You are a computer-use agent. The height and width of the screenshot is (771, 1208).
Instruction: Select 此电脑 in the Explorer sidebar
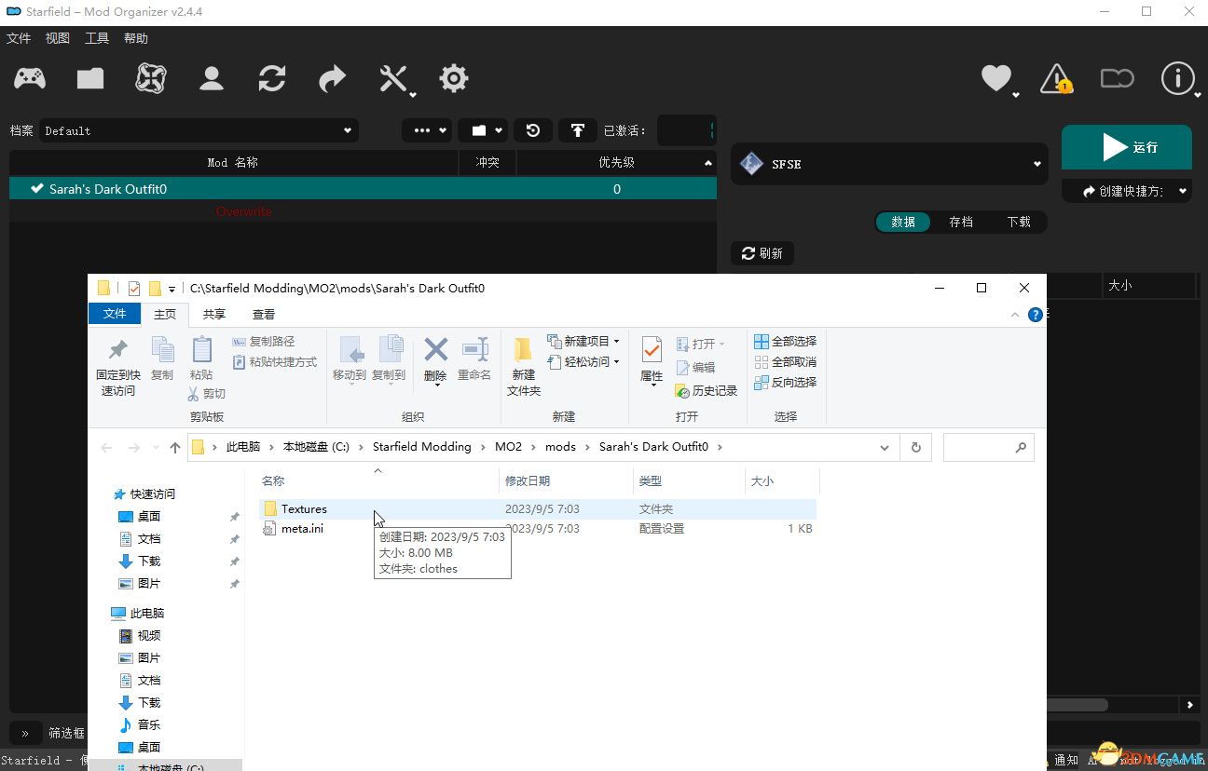click(137, 614)
